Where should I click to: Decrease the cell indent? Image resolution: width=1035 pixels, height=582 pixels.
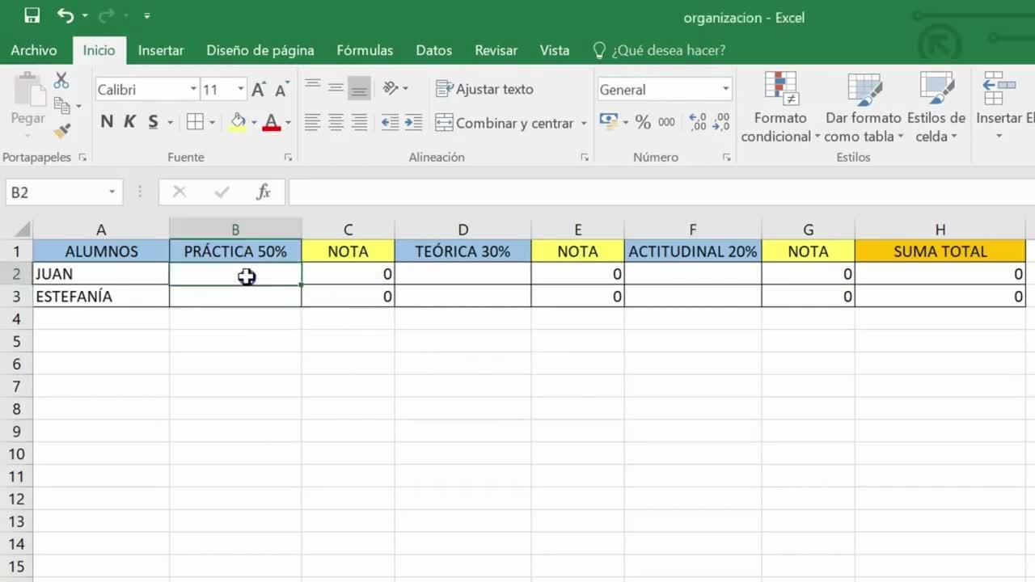pos(390,123)
